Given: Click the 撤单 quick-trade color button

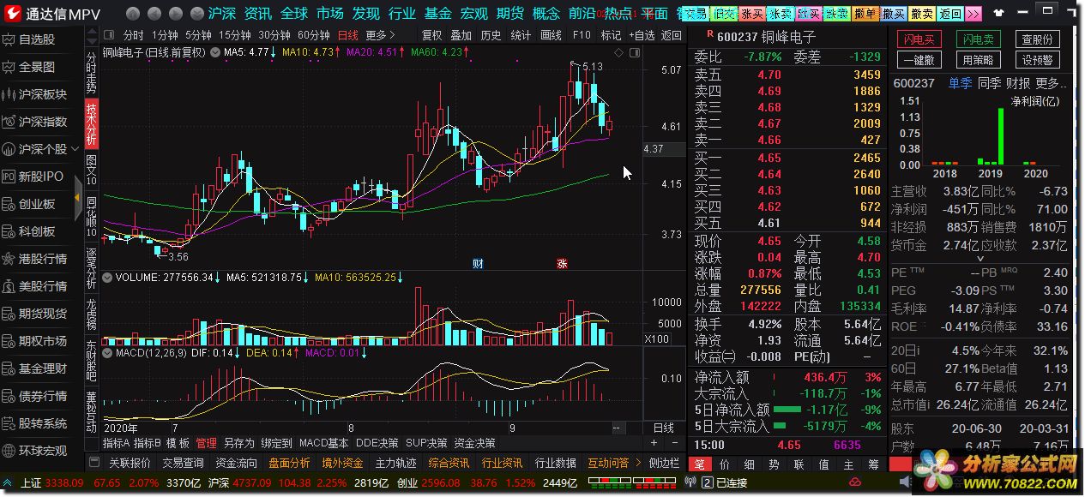Looking at the screenshot, I should 865,14.
